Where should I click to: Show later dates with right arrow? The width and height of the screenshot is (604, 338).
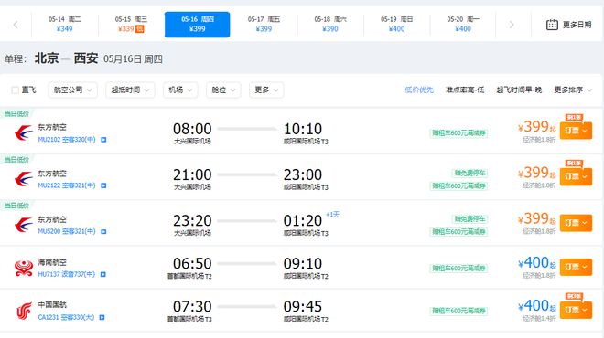coord(512,25)
